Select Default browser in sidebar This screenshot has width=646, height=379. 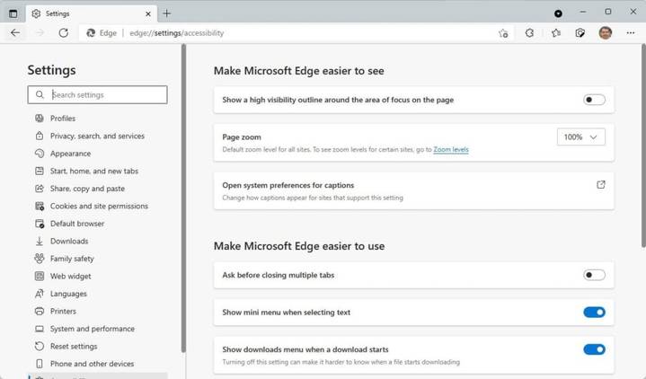(77, 224)
